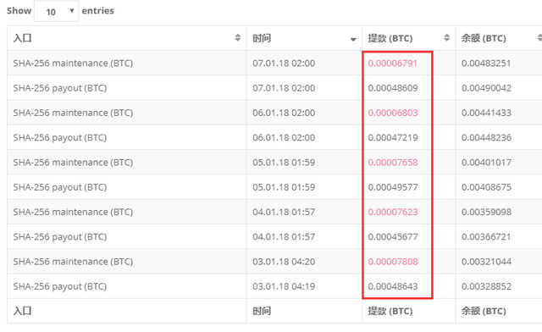The height and width of the screenshot is (332, 542).
Task: Select payout amount 0.00048609
Action: [393, 88]
